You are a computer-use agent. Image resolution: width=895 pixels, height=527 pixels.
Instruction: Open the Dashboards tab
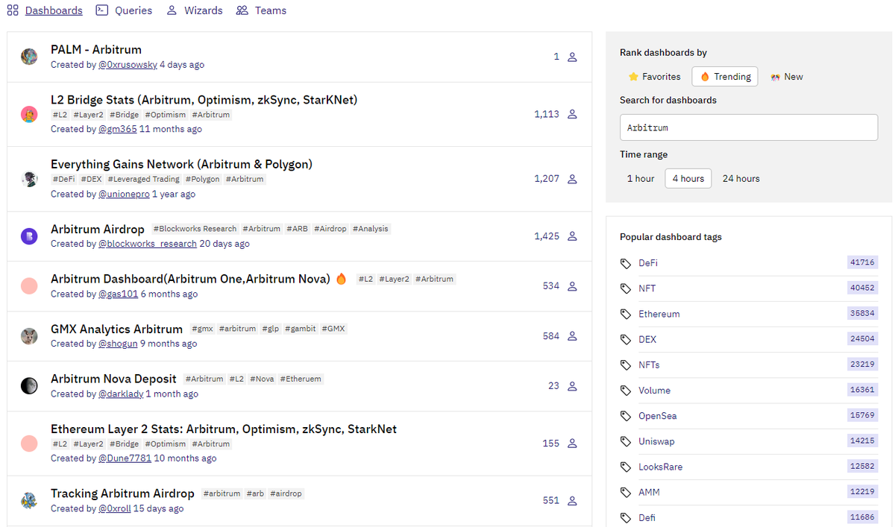[x=54, y=10]
